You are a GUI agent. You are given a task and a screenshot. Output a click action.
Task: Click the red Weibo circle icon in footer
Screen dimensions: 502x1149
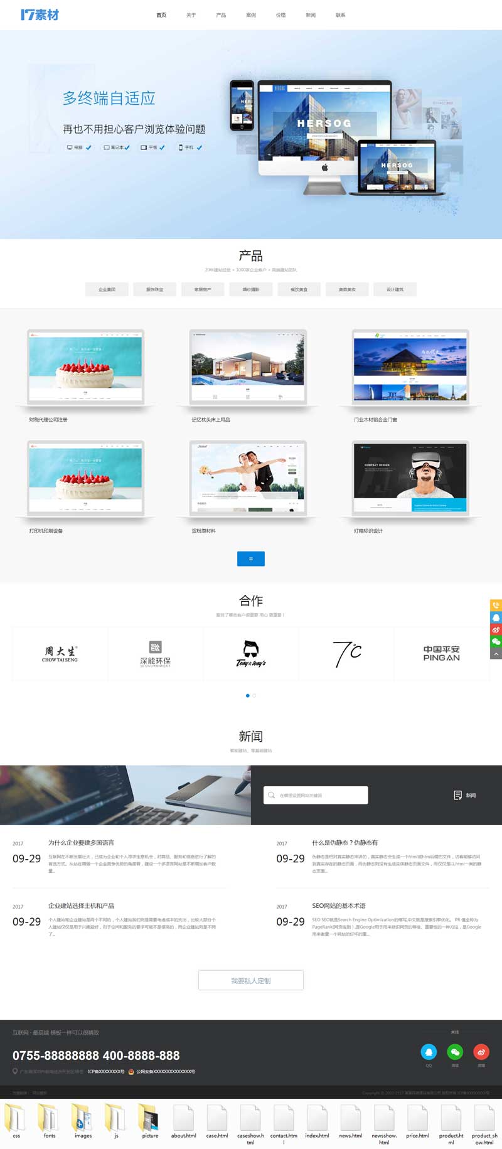pos(481,1052)
